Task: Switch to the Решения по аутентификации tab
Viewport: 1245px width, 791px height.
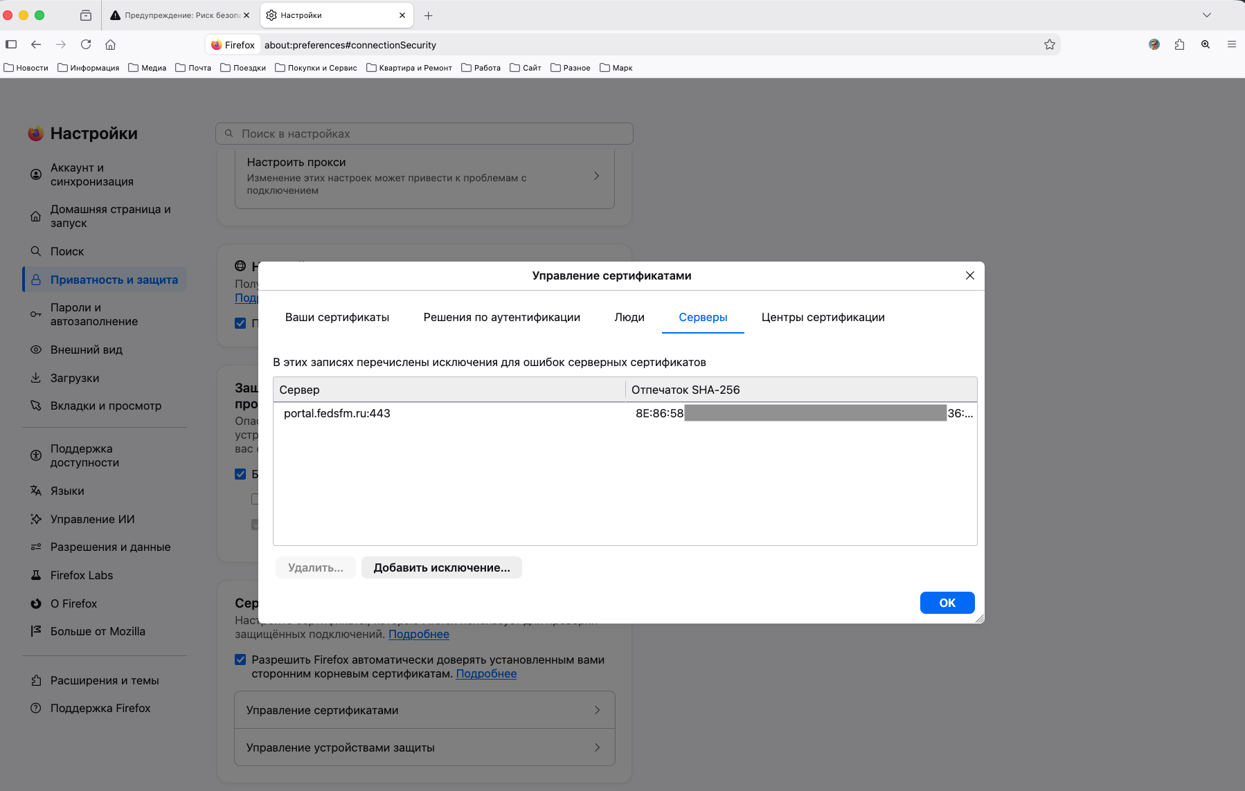Action: [502, 317]
